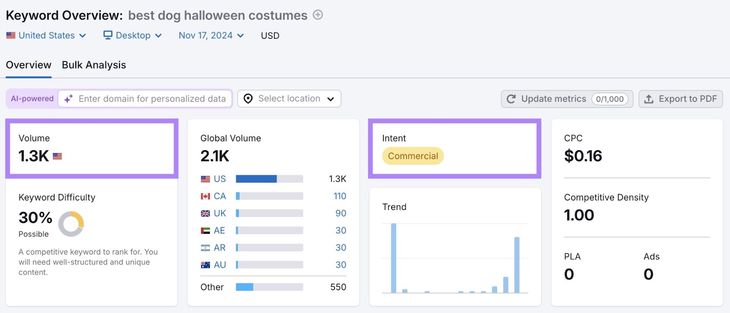Click the plus icon beside keyword title
Screen dimensions: 730x313
click(x=318, y=15)
